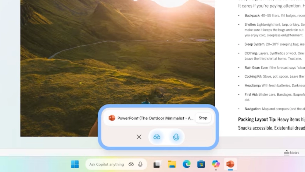Screen dimensions: 305x172
Task: Show the Notes pane in the status bar
Action: (x=292, y=153)
